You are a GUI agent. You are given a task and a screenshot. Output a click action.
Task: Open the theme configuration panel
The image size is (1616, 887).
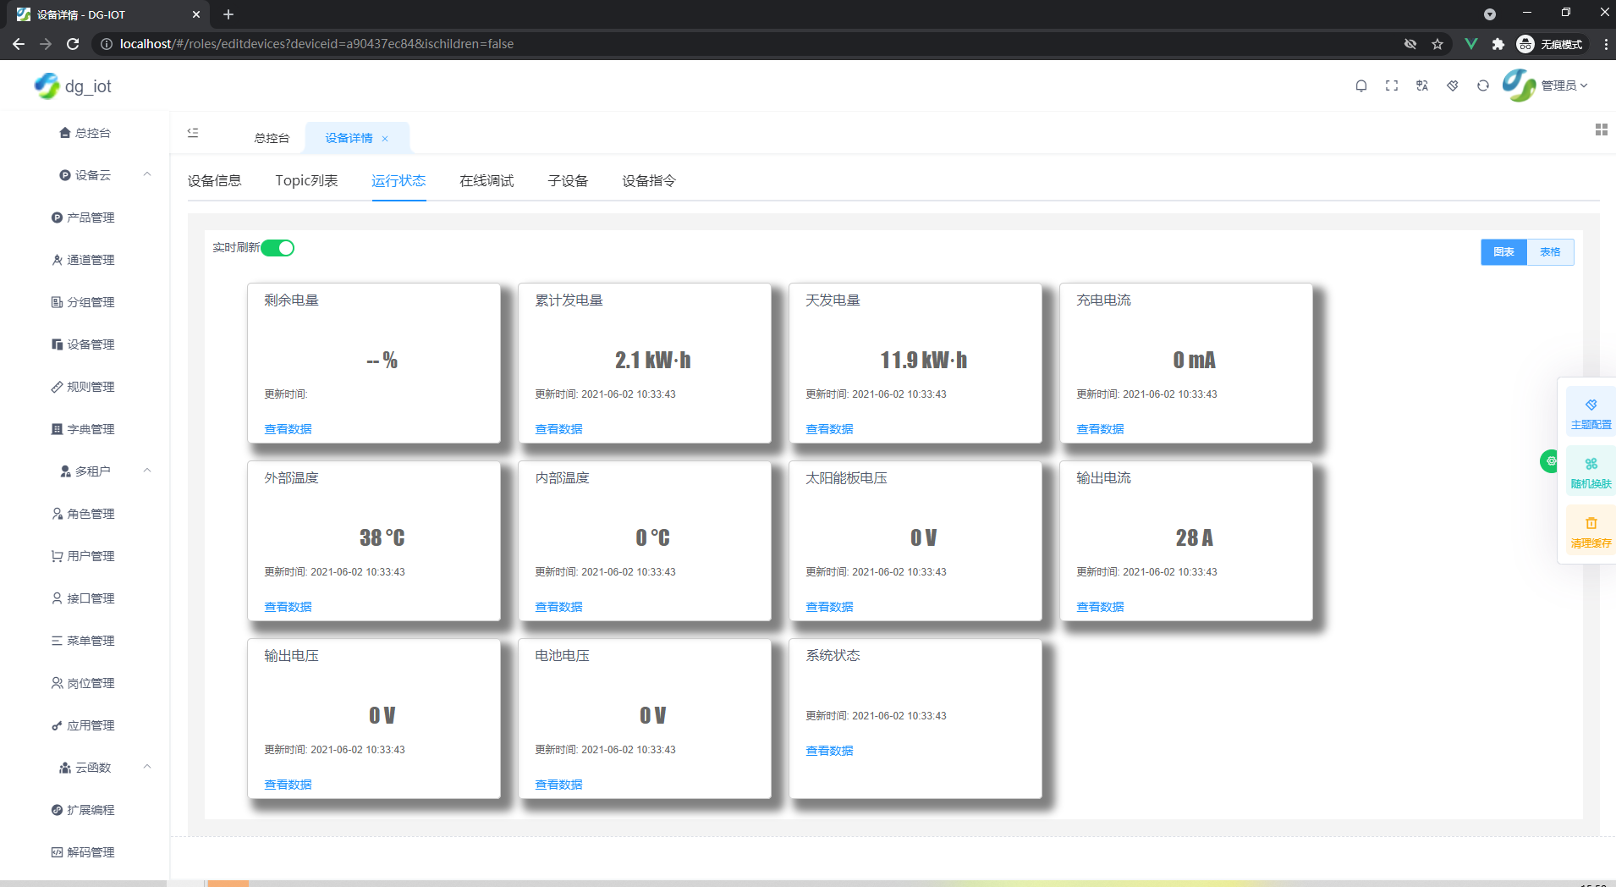(1591, 412)
